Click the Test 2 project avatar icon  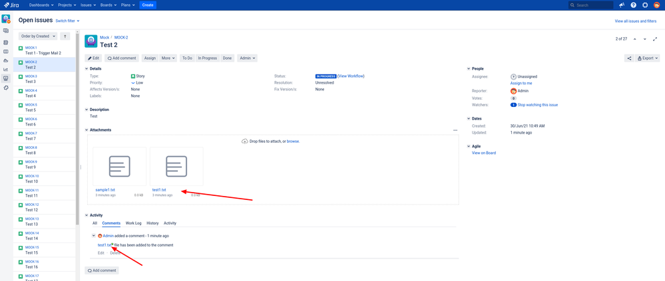[x=91, y=41]
